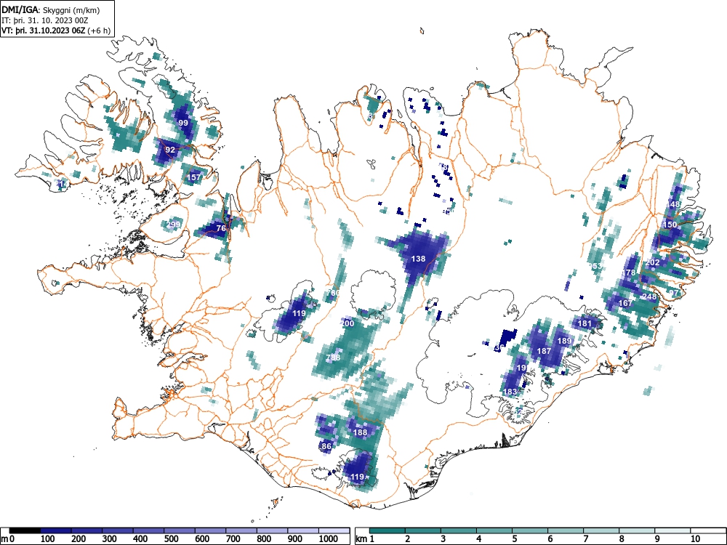Viewport: 727px width, 545px height.
Task: Click the 'VT: þri. 31.10.2023 06Z (+6 h)' line
Action: pyautogui.click(x=56, y=31)
